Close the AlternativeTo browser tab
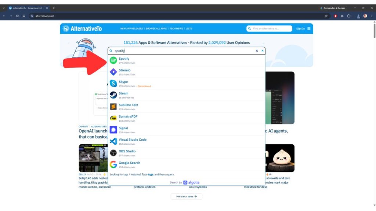The height and width of the screenshot is (211, 376). [x=47, y=8]
